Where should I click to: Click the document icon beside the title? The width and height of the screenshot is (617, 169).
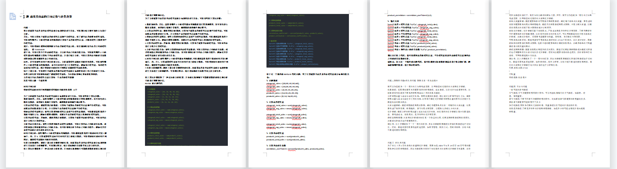[x=13, y=17]
